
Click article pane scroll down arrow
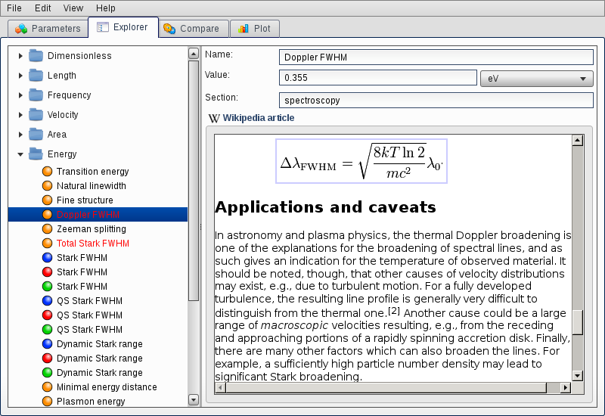[x=577, y=375]
